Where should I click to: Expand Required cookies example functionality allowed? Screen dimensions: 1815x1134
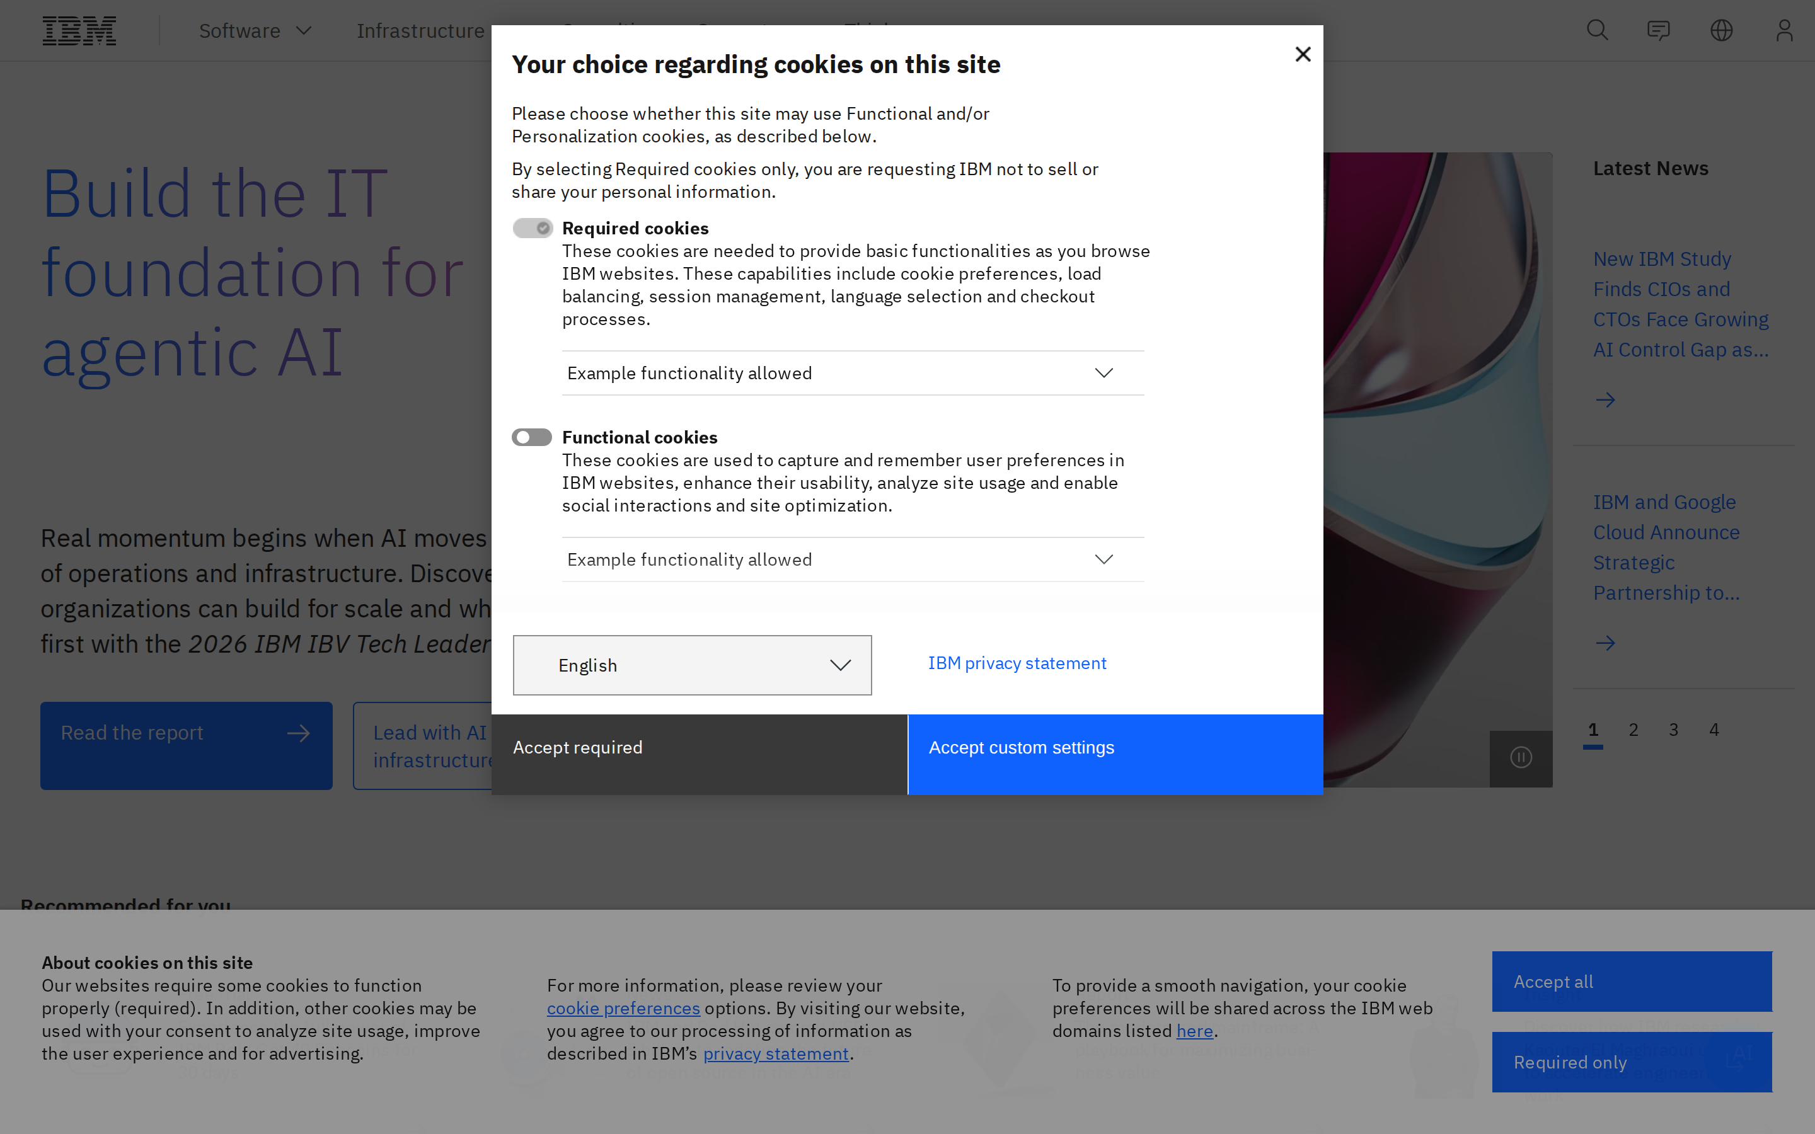pyautogui.click(x=853, y=373)
